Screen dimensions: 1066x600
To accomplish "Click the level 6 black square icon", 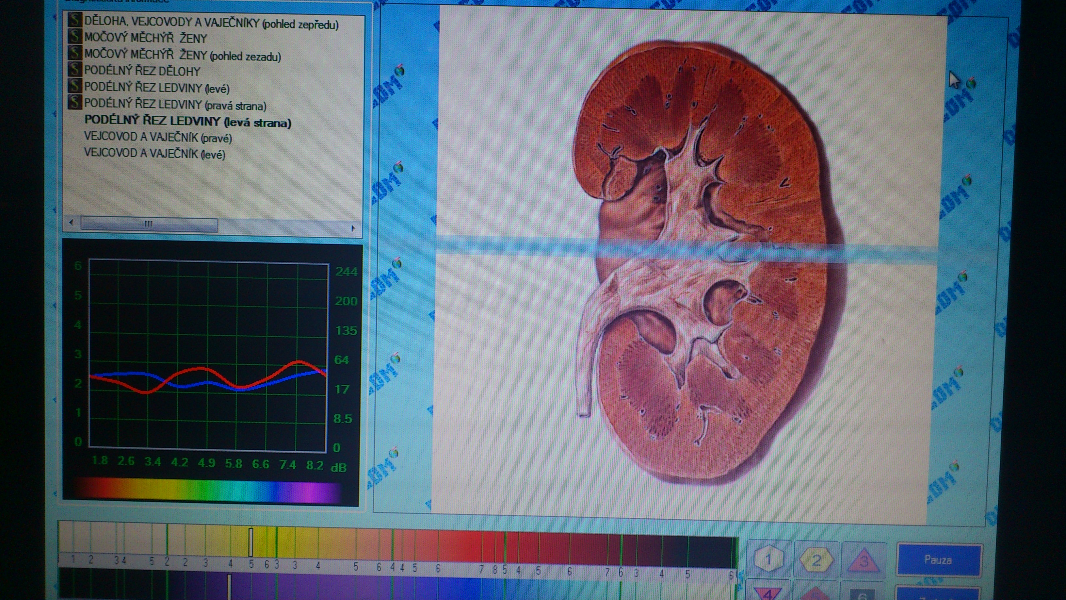I will coord(862,595).
